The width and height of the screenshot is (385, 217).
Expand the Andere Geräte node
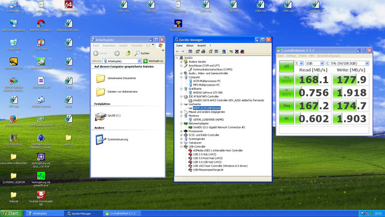click(182, 61)
